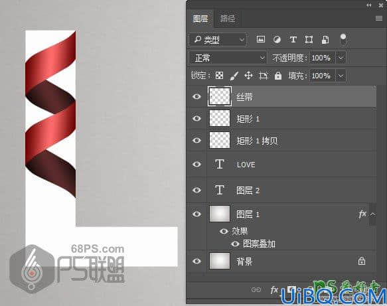
Task: Select layer name LOVE
Action: click(x=246, y=165)
